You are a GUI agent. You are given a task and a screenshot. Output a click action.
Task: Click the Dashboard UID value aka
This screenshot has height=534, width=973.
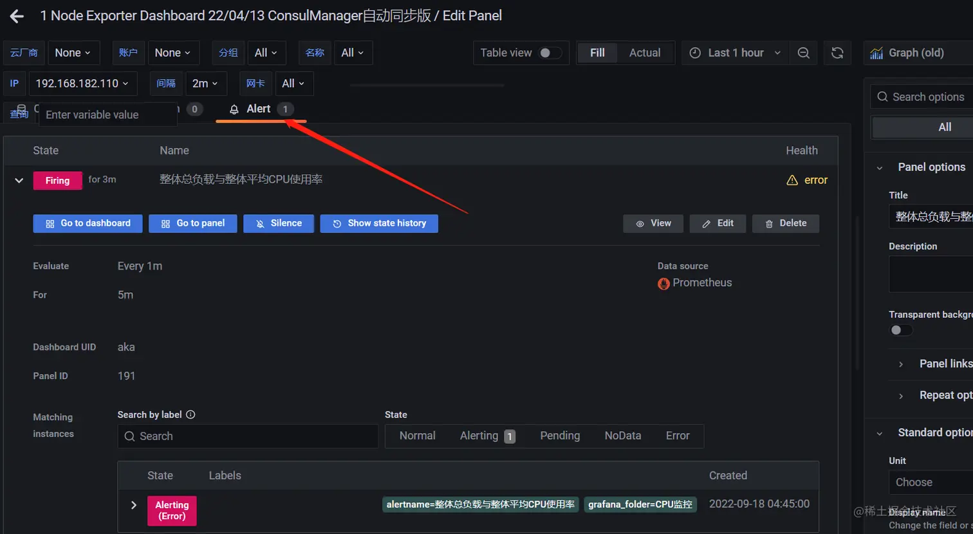(126, 347)
